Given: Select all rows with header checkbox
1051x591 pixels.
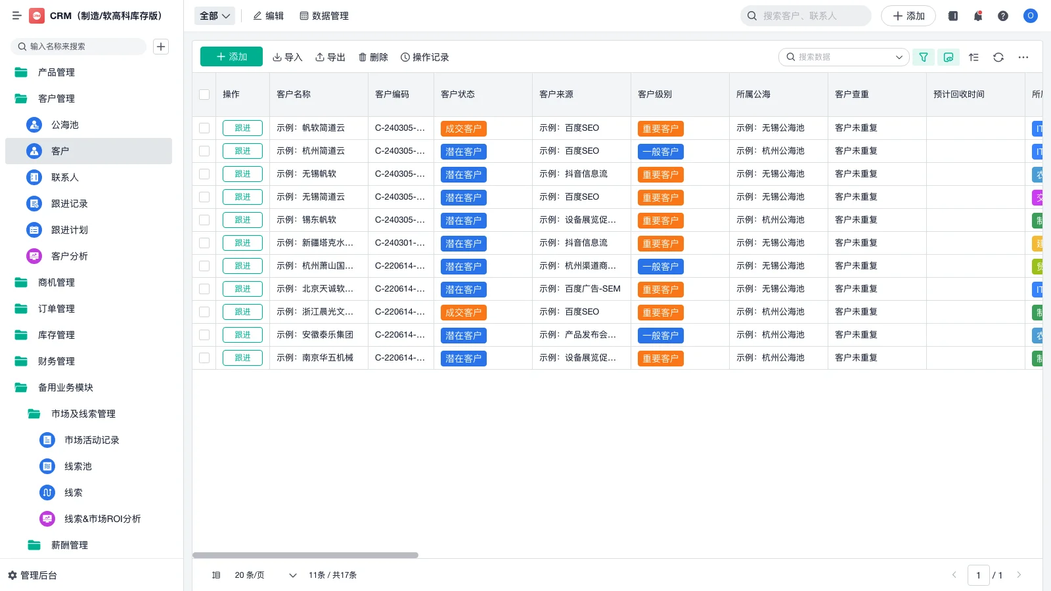Looking at the screenshot, I should click(x=204, y=95).
